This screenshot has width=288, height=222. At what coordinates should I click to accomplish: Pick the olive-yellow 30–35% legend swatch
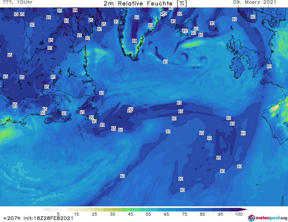pos(108,209)
